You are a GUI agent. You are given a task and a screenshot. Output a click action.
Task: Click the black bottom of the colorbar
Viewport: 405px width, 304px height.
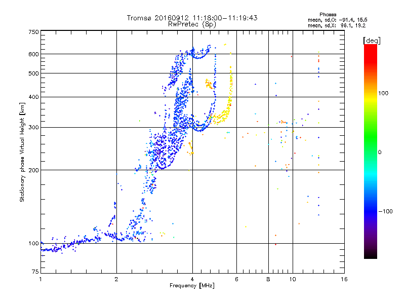371,255
